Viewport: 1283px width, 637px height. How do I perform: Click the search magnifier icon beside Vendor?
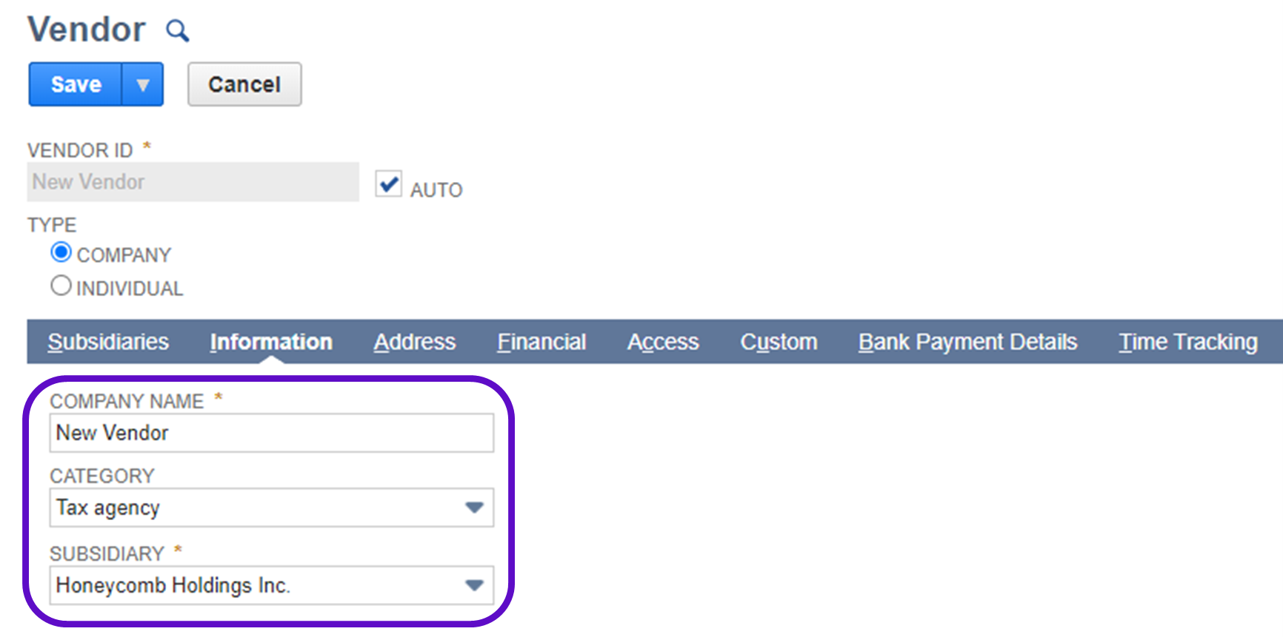[x=177, y=31]
